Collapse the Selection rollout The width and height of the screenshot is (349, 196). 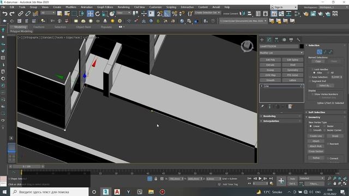pyautogui.click(x=326, y=45)
